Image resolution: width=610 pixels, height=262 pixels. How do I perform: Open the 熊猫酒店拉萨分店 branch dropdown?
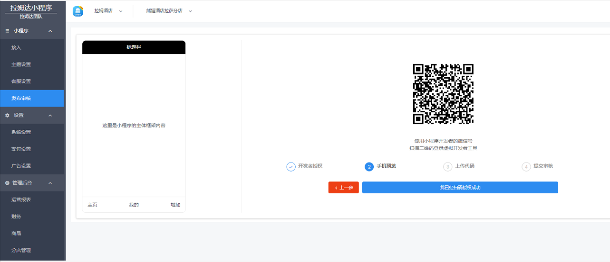[x=169, y=11]
